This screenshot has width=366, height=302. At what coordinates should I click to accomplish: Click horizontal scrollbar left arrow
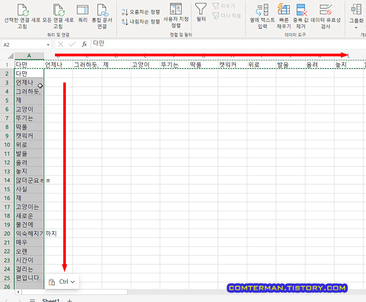tap(18, 292)
